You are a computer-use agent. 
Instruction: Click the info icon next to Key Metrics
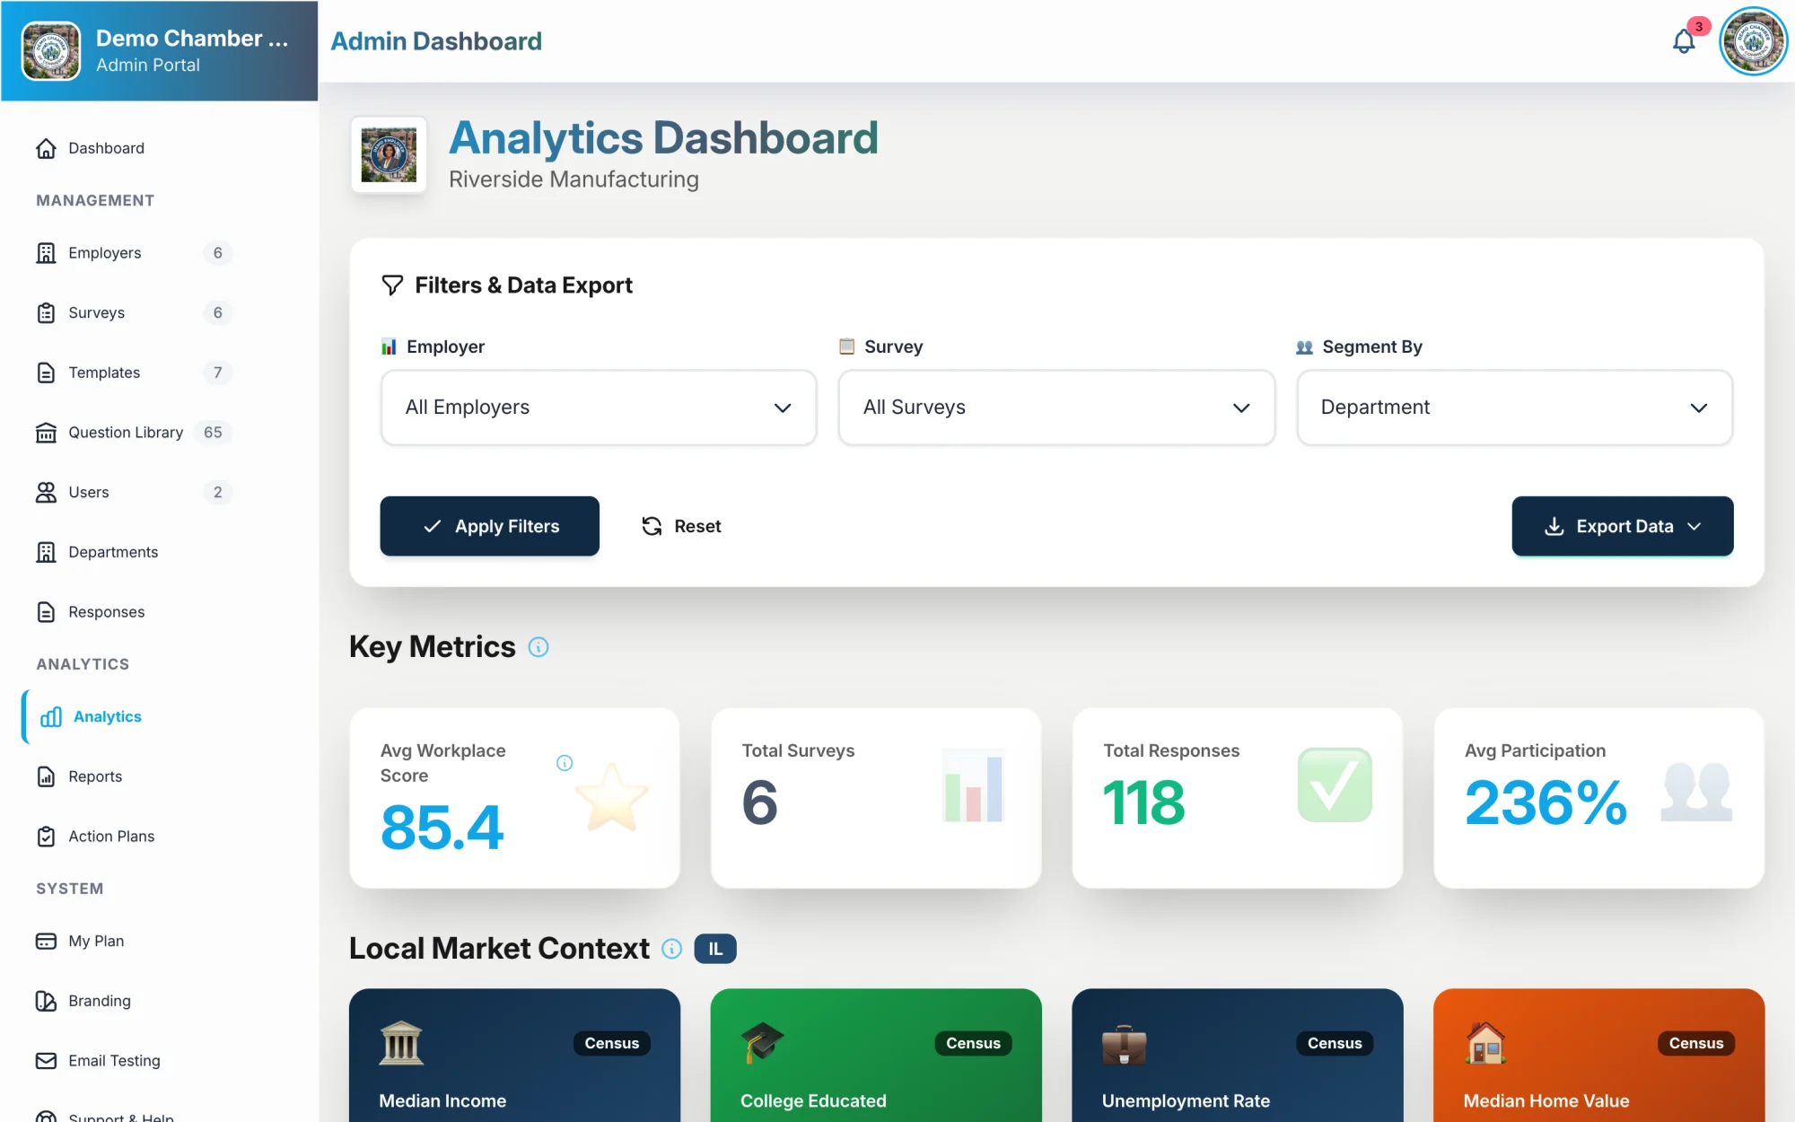pos(538,647)
